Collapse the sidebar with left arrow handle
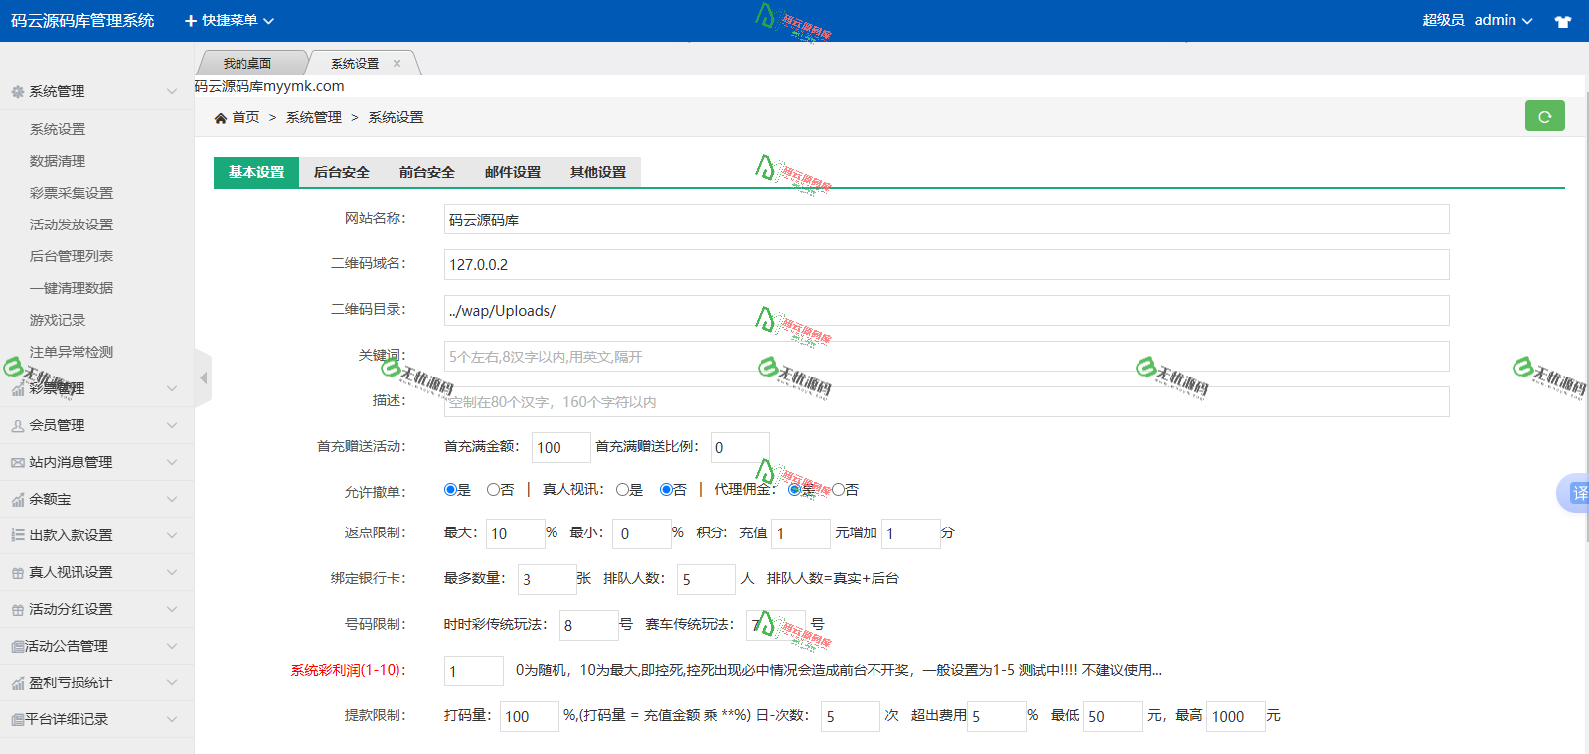Viewport: 1589px width, 754px height. (203, 377)
